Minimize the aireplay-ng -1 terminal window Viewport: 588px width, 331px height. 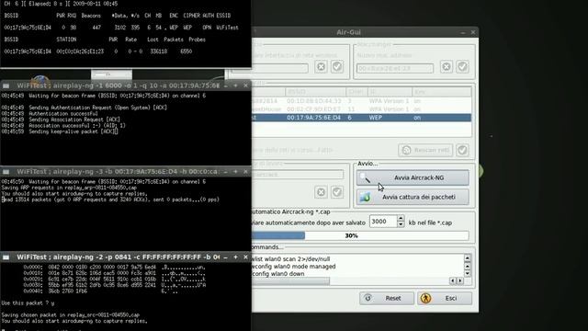(226, 86)
